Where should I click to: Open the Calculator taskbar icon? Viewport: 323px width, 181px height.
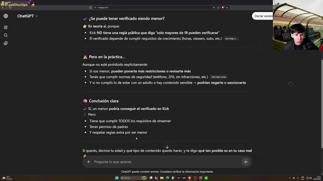tap(173, 178)
